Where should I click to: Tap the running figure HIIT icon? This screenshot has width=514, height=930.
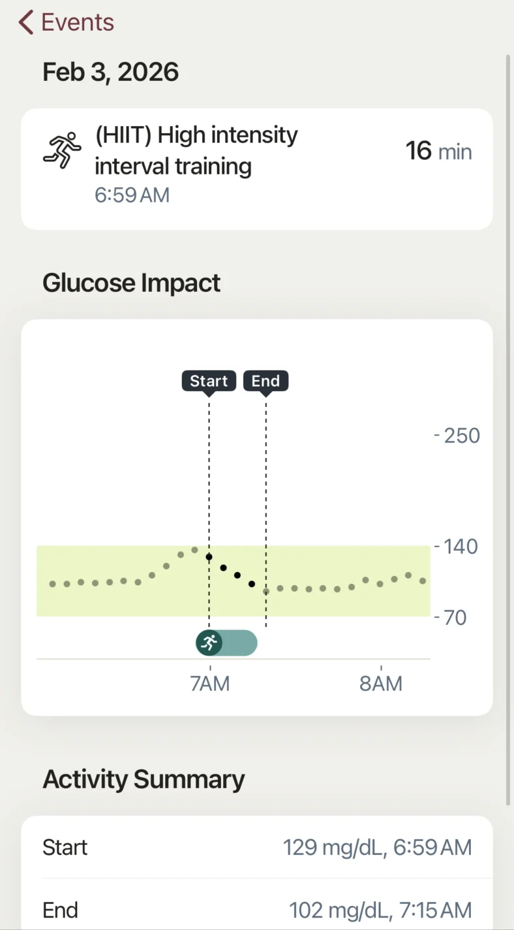[62, 150]
